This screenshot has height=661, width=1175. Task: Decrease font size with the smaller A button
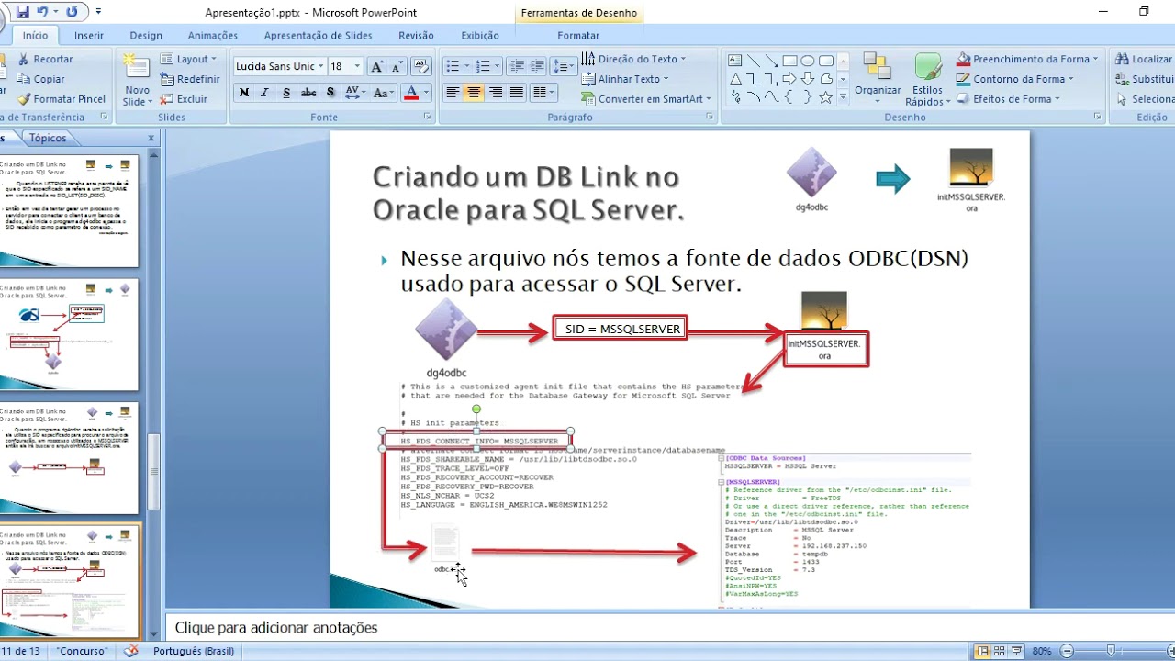click(x=397, y=67)
